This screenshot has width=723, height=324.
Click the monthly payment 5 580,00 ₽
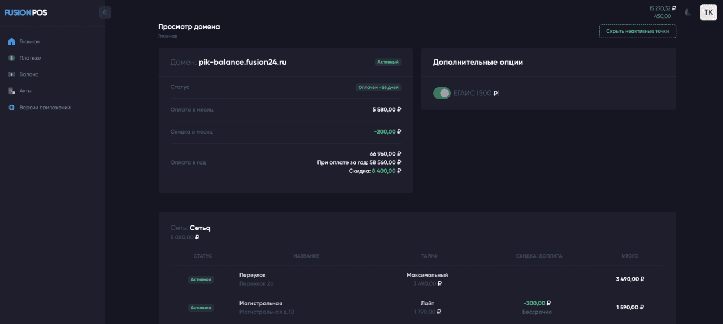pos(387,109)
